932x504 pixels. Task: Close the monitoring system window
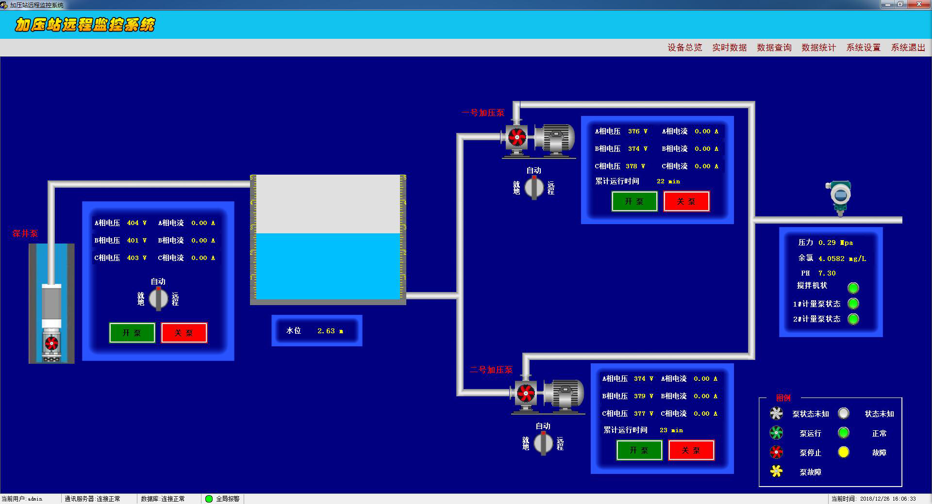pyautogui.click(x=919, y=4)
